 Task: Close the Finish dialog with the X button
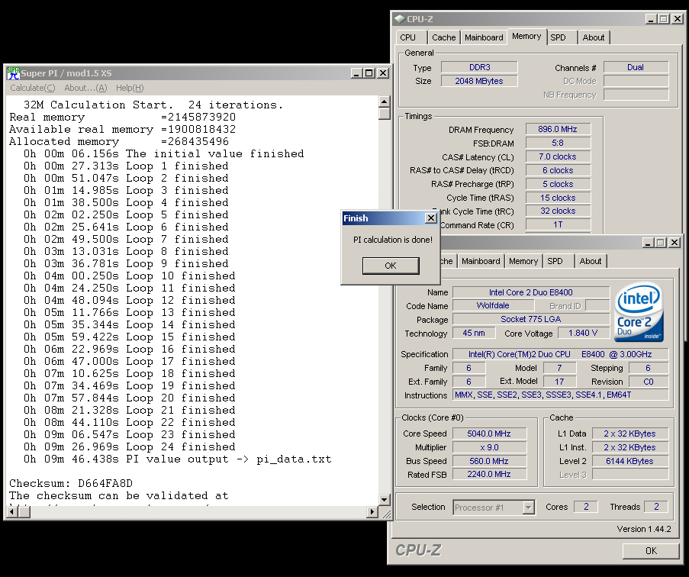(x=431, y=218)
